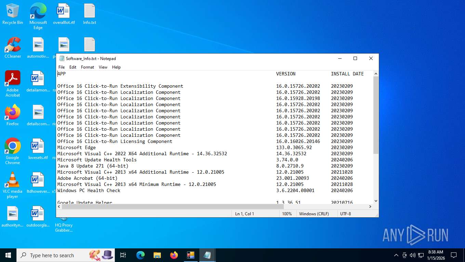Click the horizontal scrollbar right arrow

pyautogui.click(x=370, y=206)
